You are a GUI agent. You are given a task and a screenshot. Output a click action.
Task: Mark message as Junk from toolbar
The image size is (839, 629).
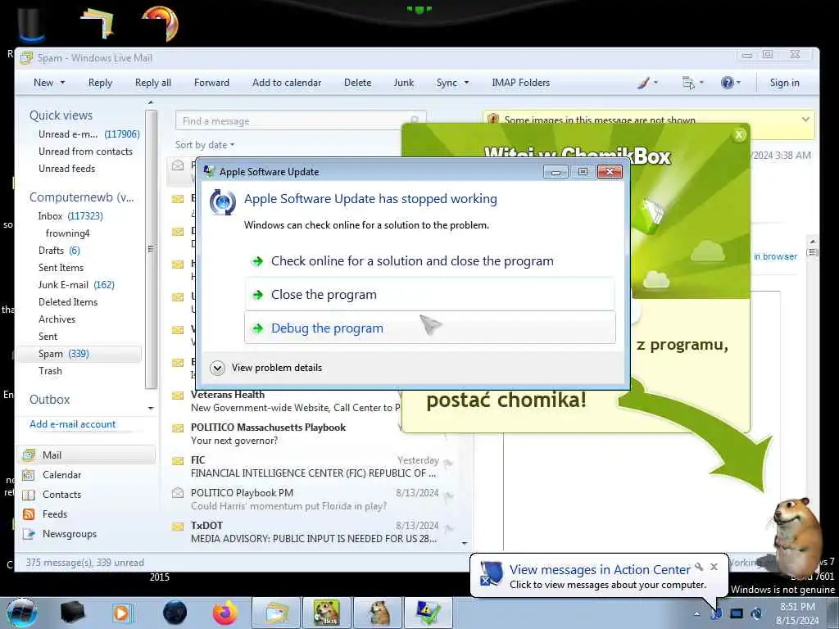403,83
